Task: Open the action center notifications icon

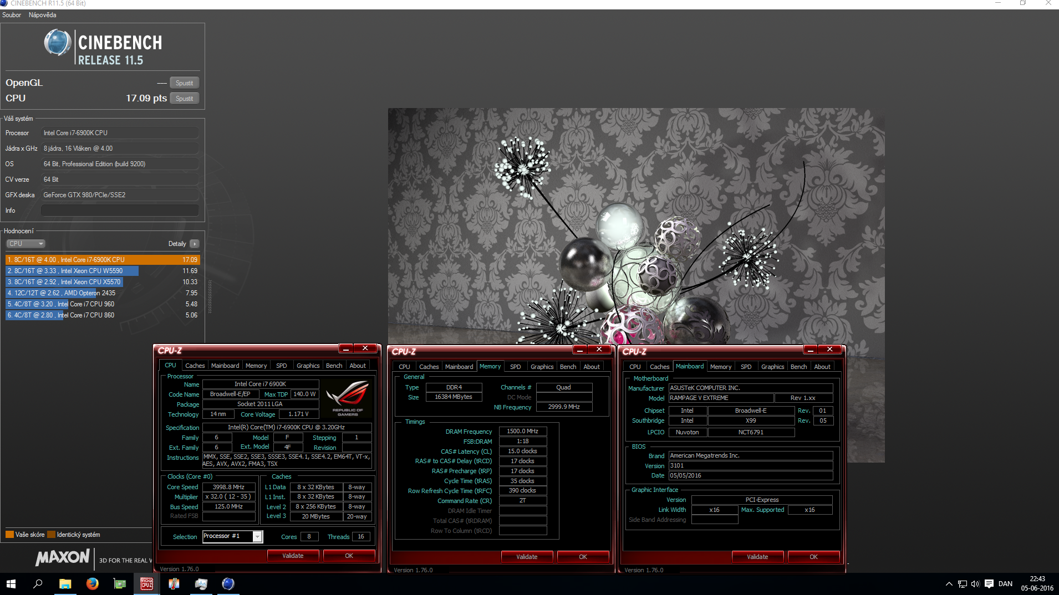Action: (x=989, y=584)
